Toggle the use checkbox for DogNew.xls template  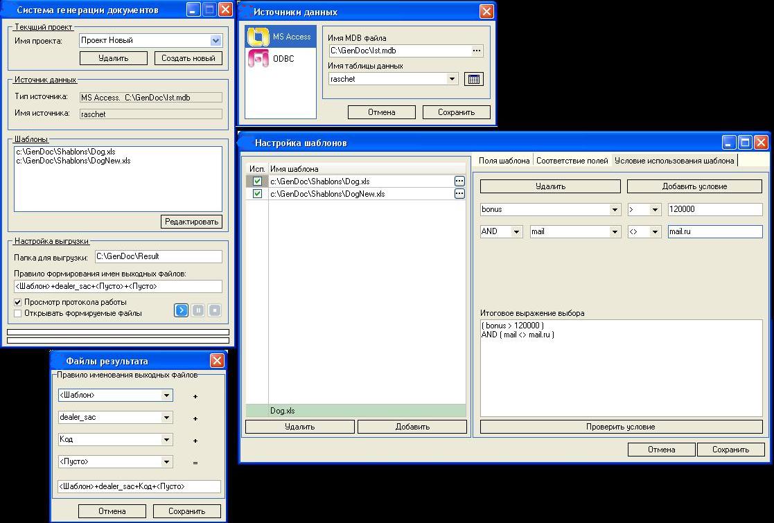point(257,193)
